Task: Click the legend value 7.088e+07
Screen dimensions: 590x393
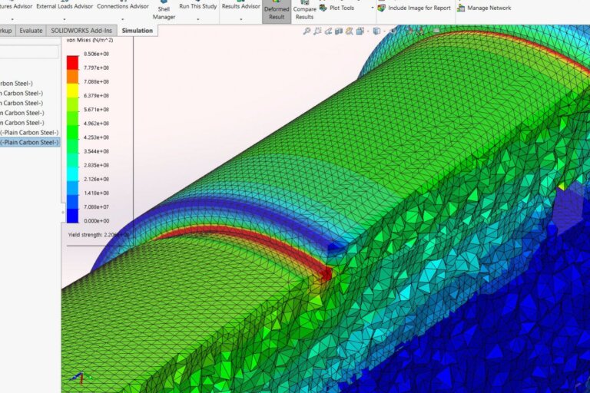Action: 96,206
